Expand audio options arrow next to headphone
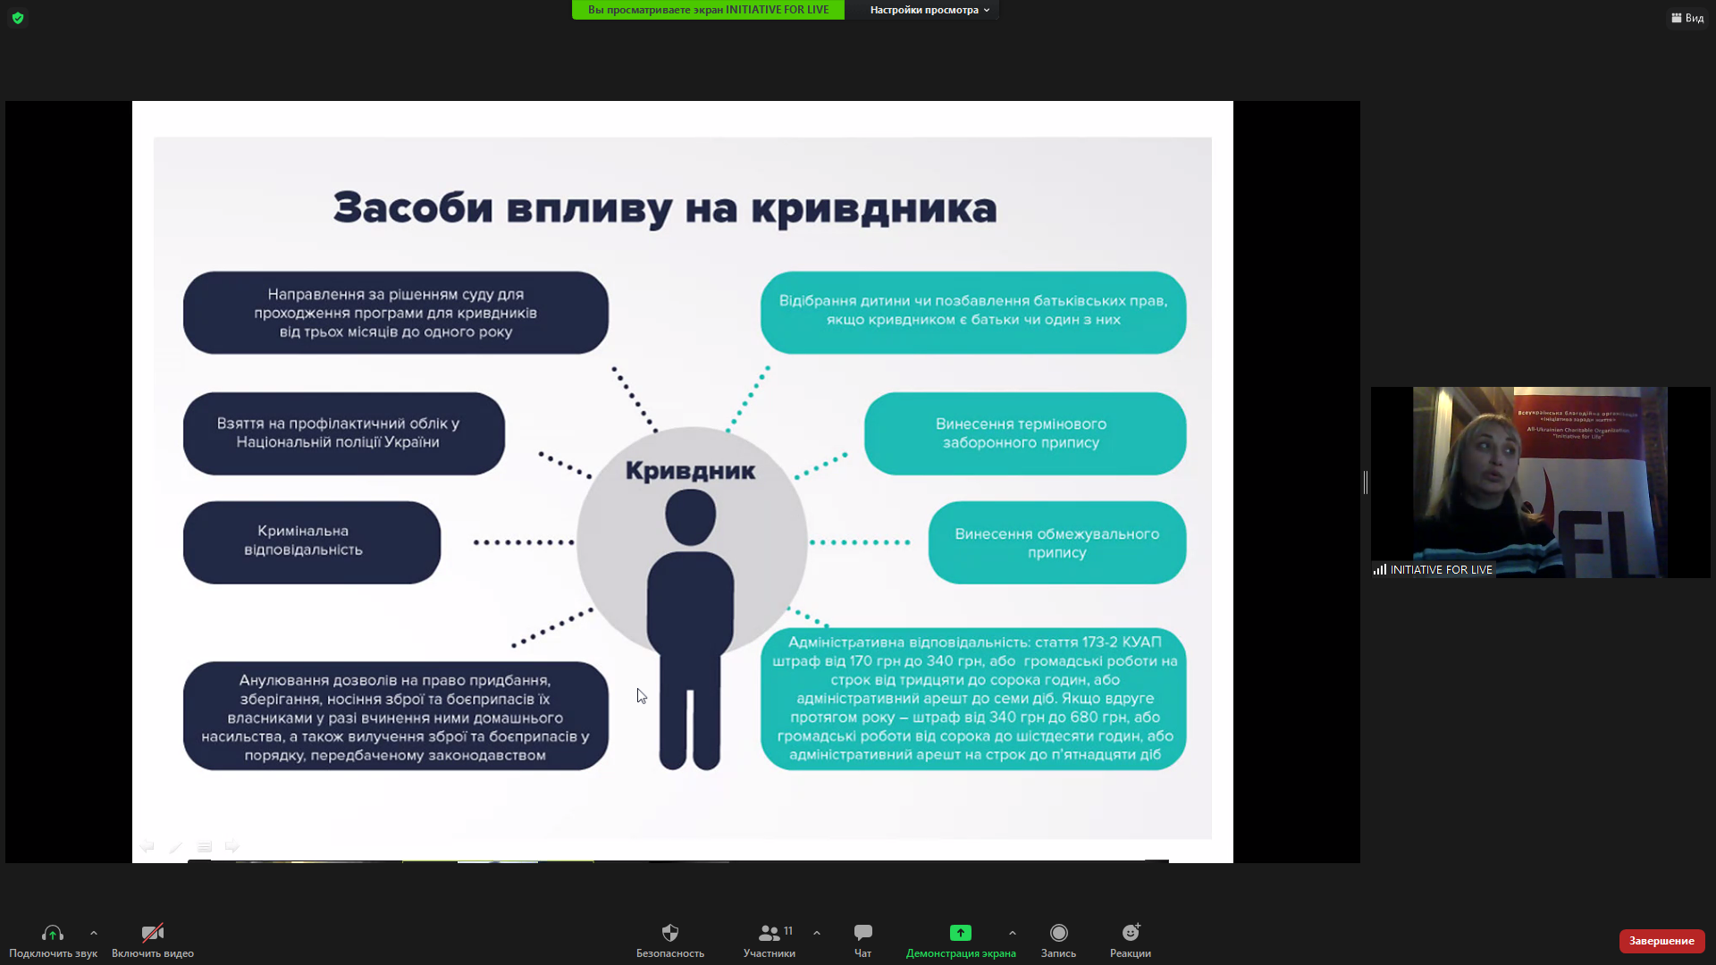This screenshot has height=965, width=1716. click(94, 933)
